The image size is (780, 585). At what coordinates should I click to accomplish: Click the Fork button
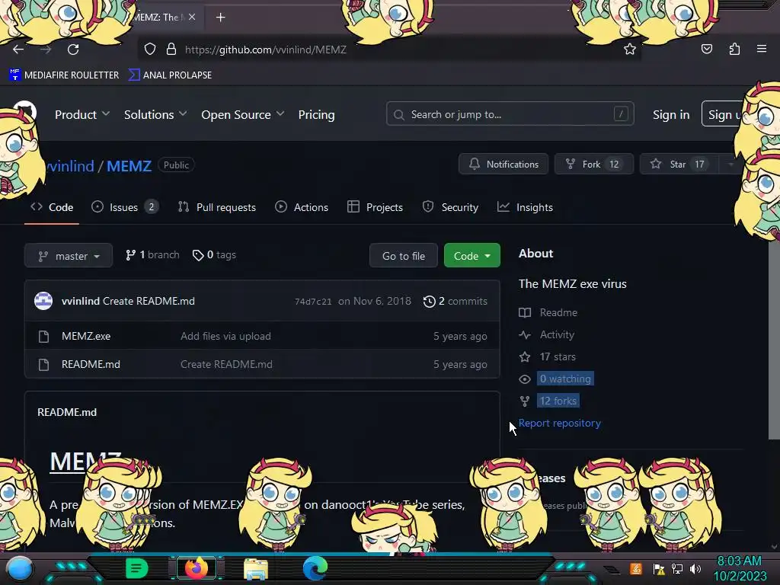[594, 165]
